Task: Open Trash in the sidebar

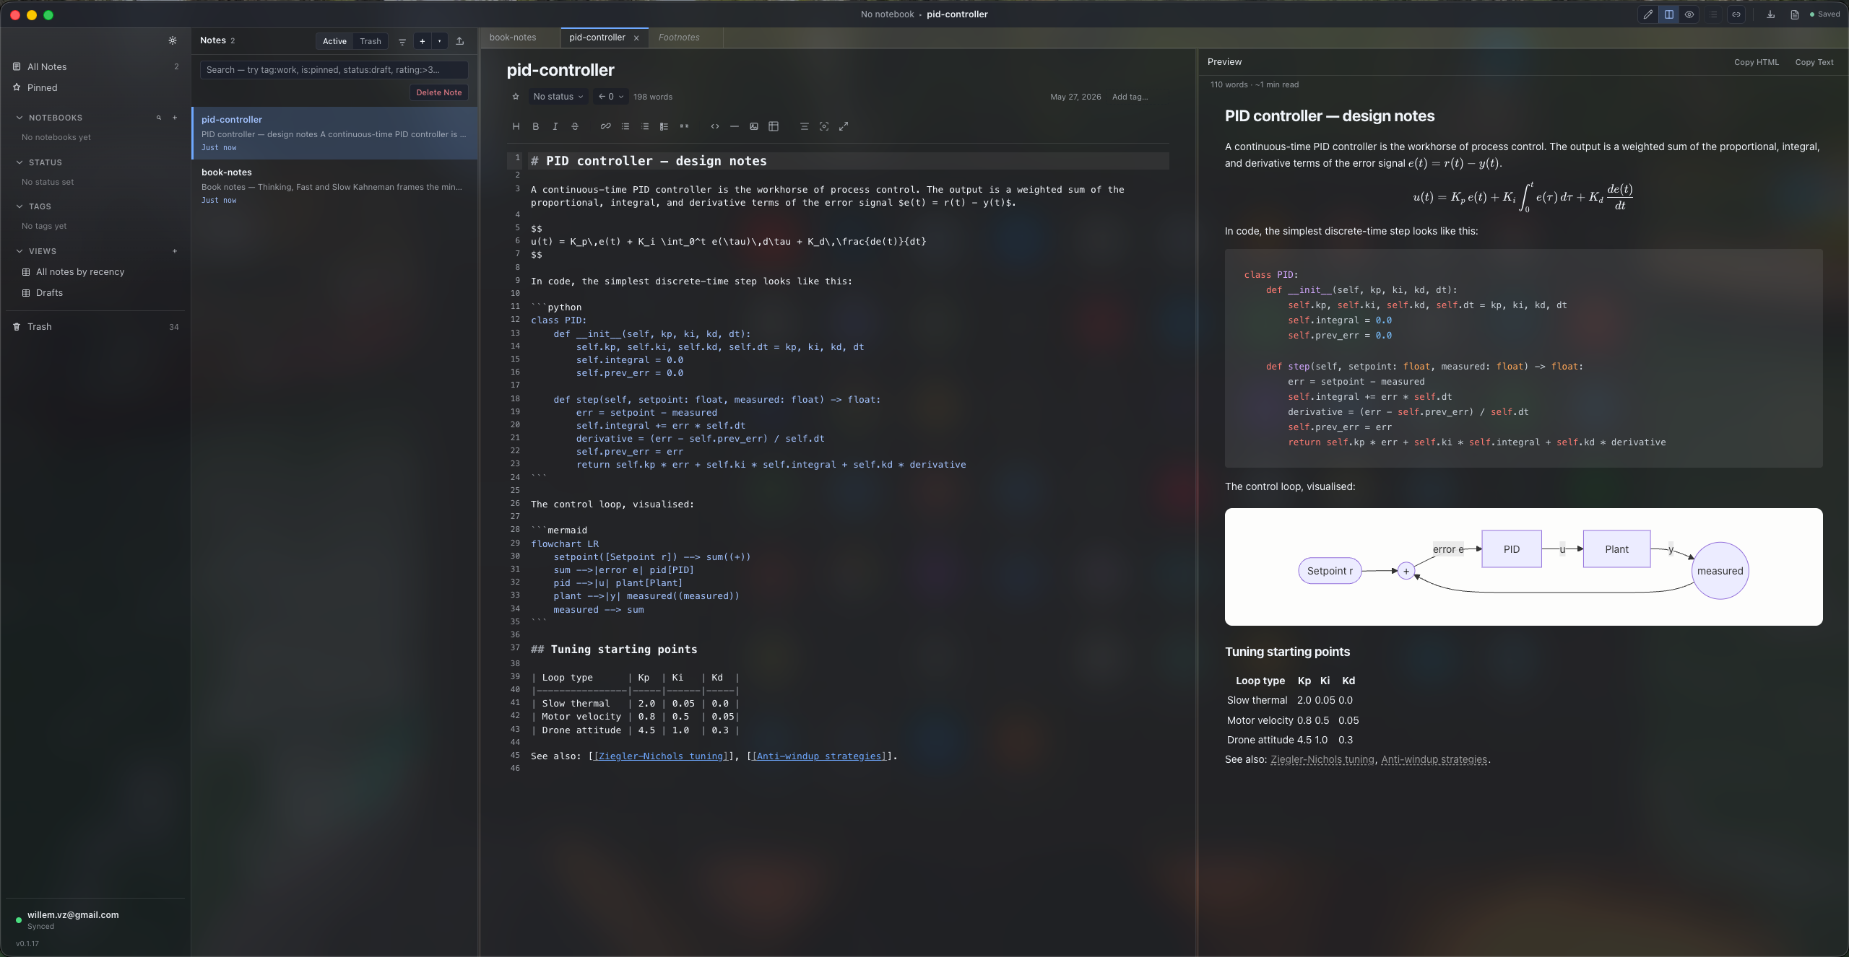Action: coord(95,326)
